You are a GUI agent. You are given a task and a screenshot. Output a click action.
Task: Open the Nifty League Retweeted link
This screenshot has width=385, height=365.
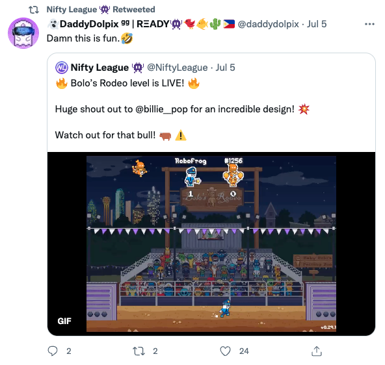(x=101, y=10)
